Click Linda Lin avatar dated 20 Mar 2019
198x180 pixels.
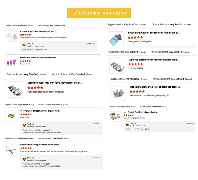[x=24, y=45]
